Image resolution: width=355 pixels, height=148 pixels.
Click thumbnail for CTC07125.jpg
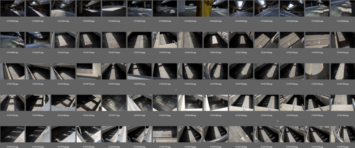[x=215, y=40]
